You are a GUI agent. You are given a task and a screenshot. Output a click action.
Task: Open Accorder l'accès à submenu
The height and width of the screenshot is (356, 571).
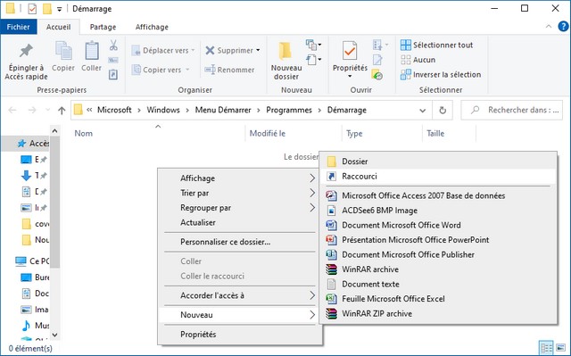tap(240, 295)
